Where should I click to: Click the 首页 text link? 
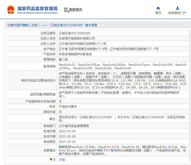tap(158, 13)
